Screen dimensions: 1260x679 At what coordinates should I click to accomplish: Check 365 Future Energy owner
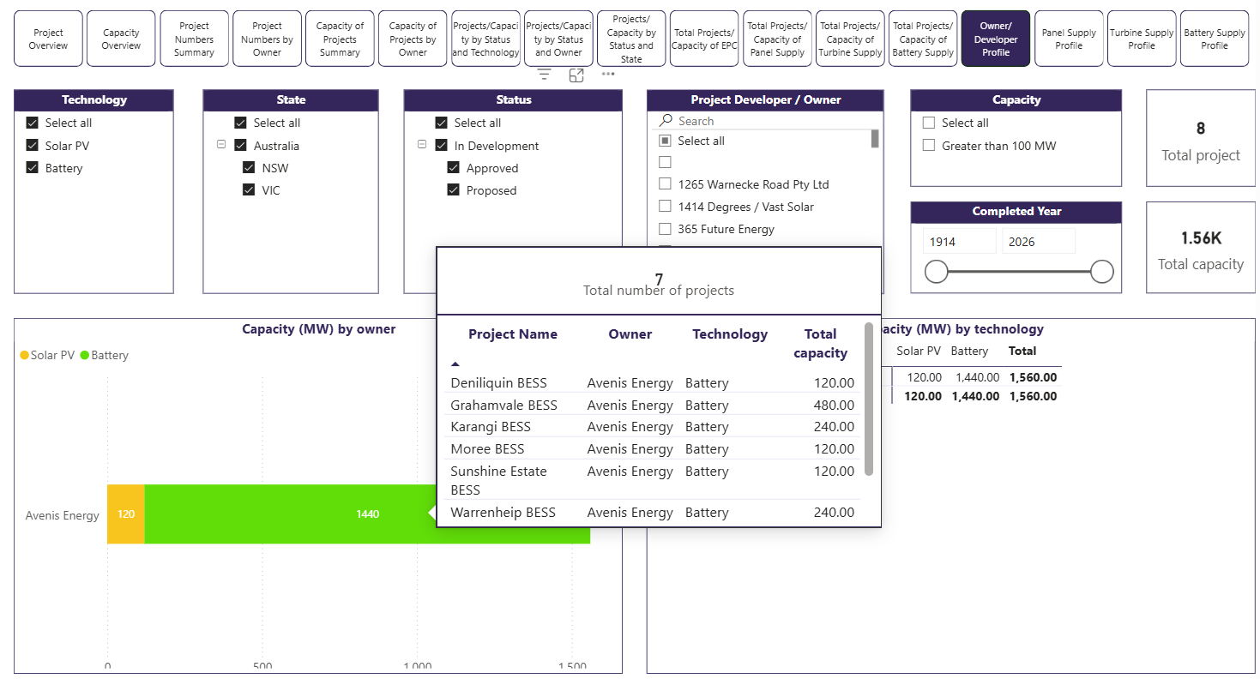coord(665,229)
